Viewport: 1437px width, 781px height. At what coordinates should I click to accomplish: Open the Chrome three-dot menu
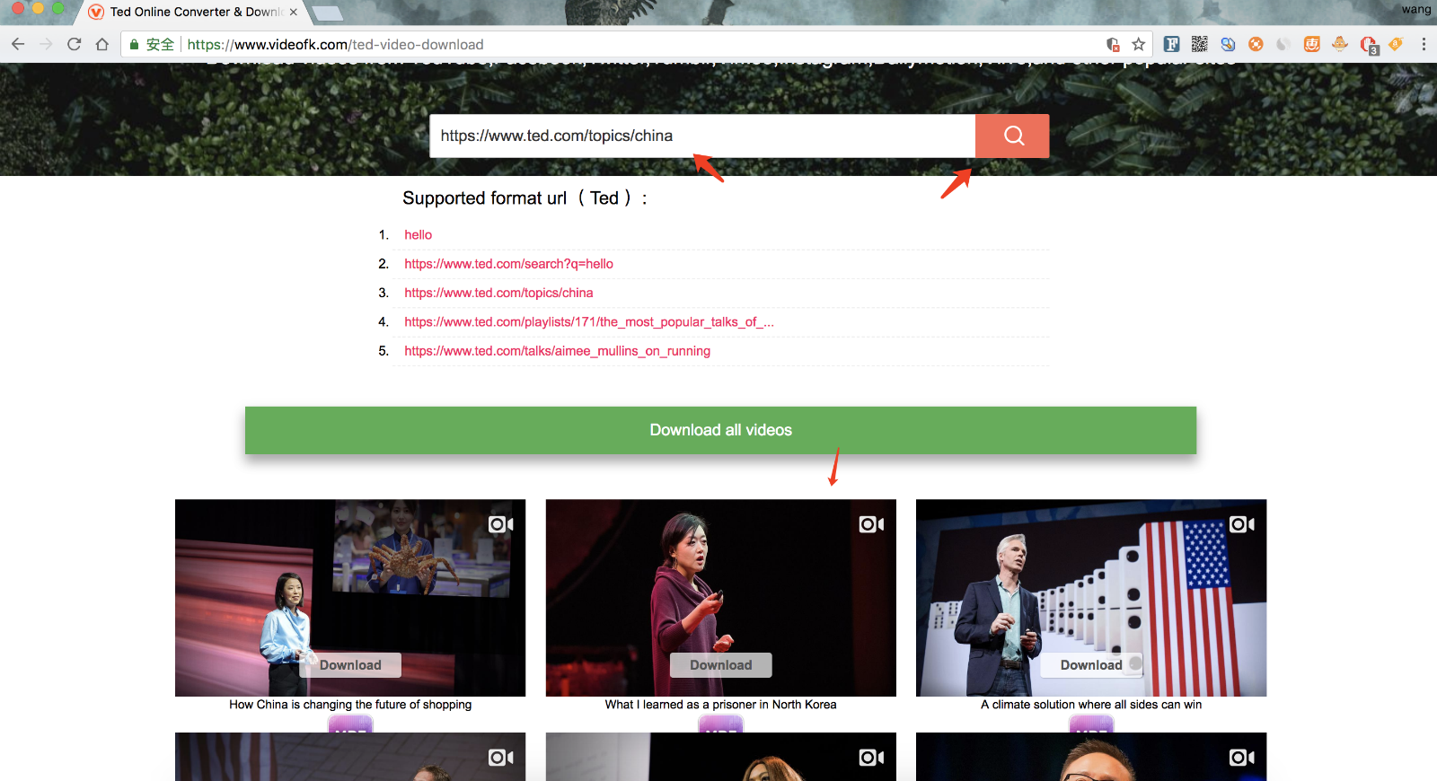tap(1424, 44)
